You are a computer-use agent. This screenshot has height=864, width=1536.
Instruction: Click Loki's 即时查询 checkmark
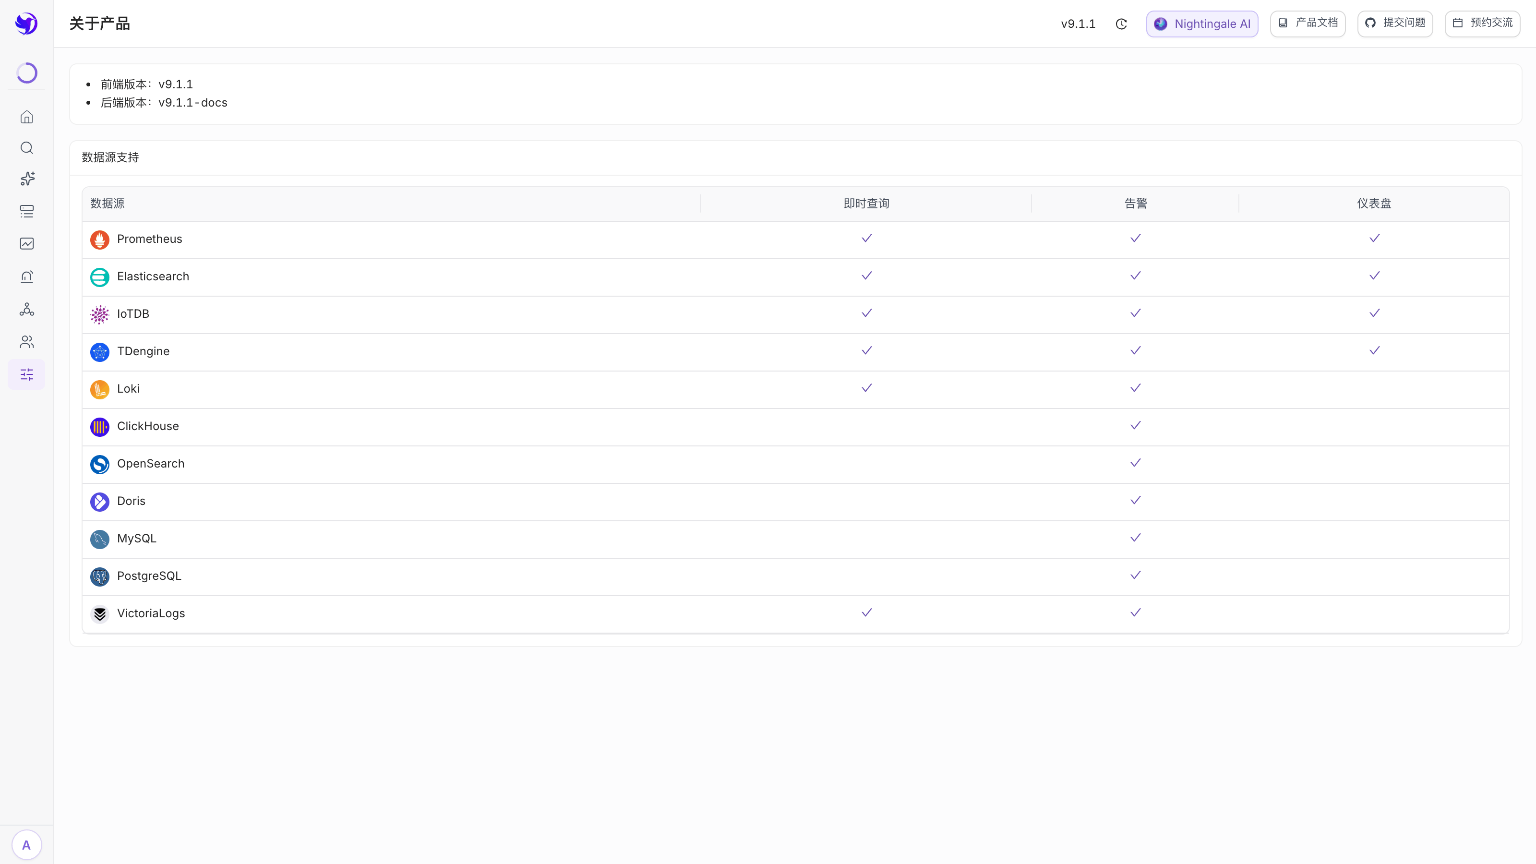point(866,388)
